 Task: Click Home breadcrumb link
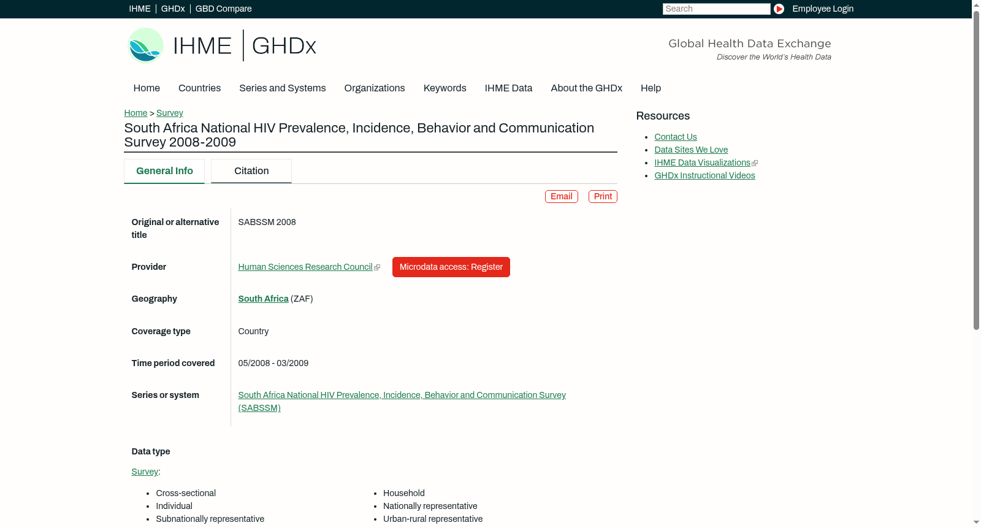pos(136,113)
